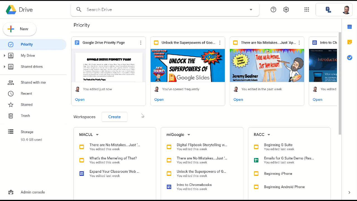Click the Storage icon in sidebar
The height and width of the screenshot is (201, 357).
pos(11,131)
